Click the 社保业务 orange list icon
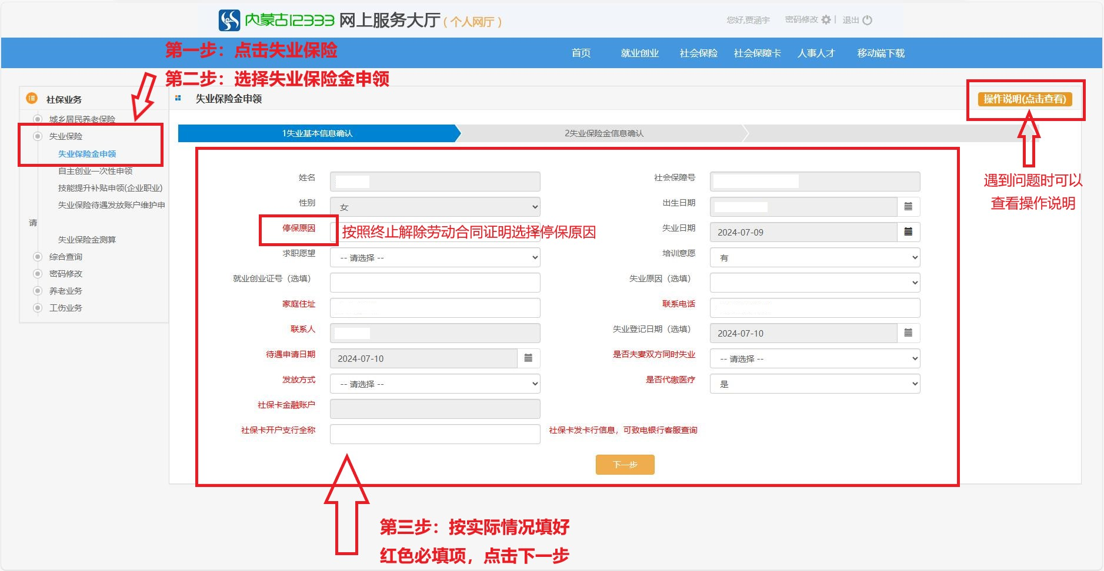 coord(32,99)
